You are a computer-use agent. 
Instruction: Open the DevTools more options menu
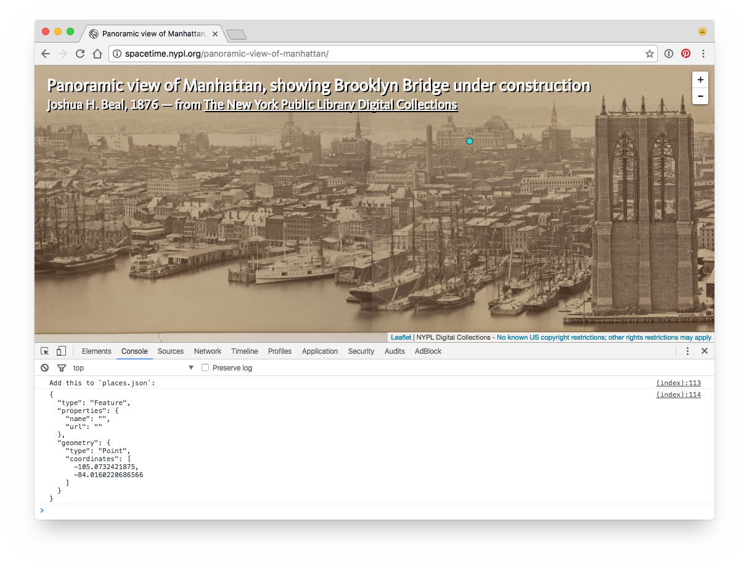pyautogui.click(x=688, y=351)
